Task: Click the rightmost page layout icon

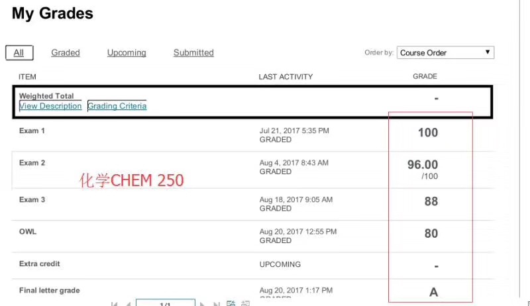Action: point(245,303)
